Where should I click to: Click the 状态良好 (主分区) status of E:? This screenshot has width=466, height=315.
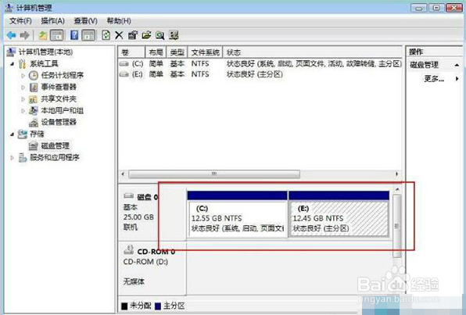[321, 228]
